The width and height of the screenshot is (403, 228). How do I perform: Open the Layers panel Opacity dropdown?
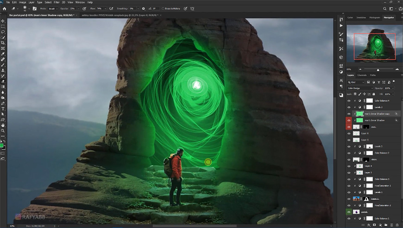tap(393, 88)
